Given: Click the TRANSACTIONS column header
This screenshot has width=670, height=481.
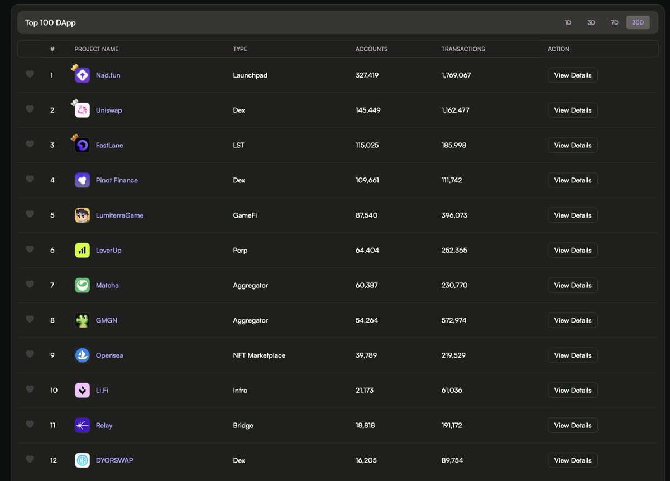Looking at the screenshot, I should tap(463, 49).
